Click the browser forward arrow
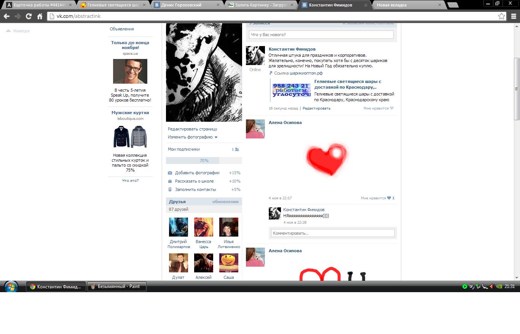Viewport: 520px width, 334px height. click(18, 16)
